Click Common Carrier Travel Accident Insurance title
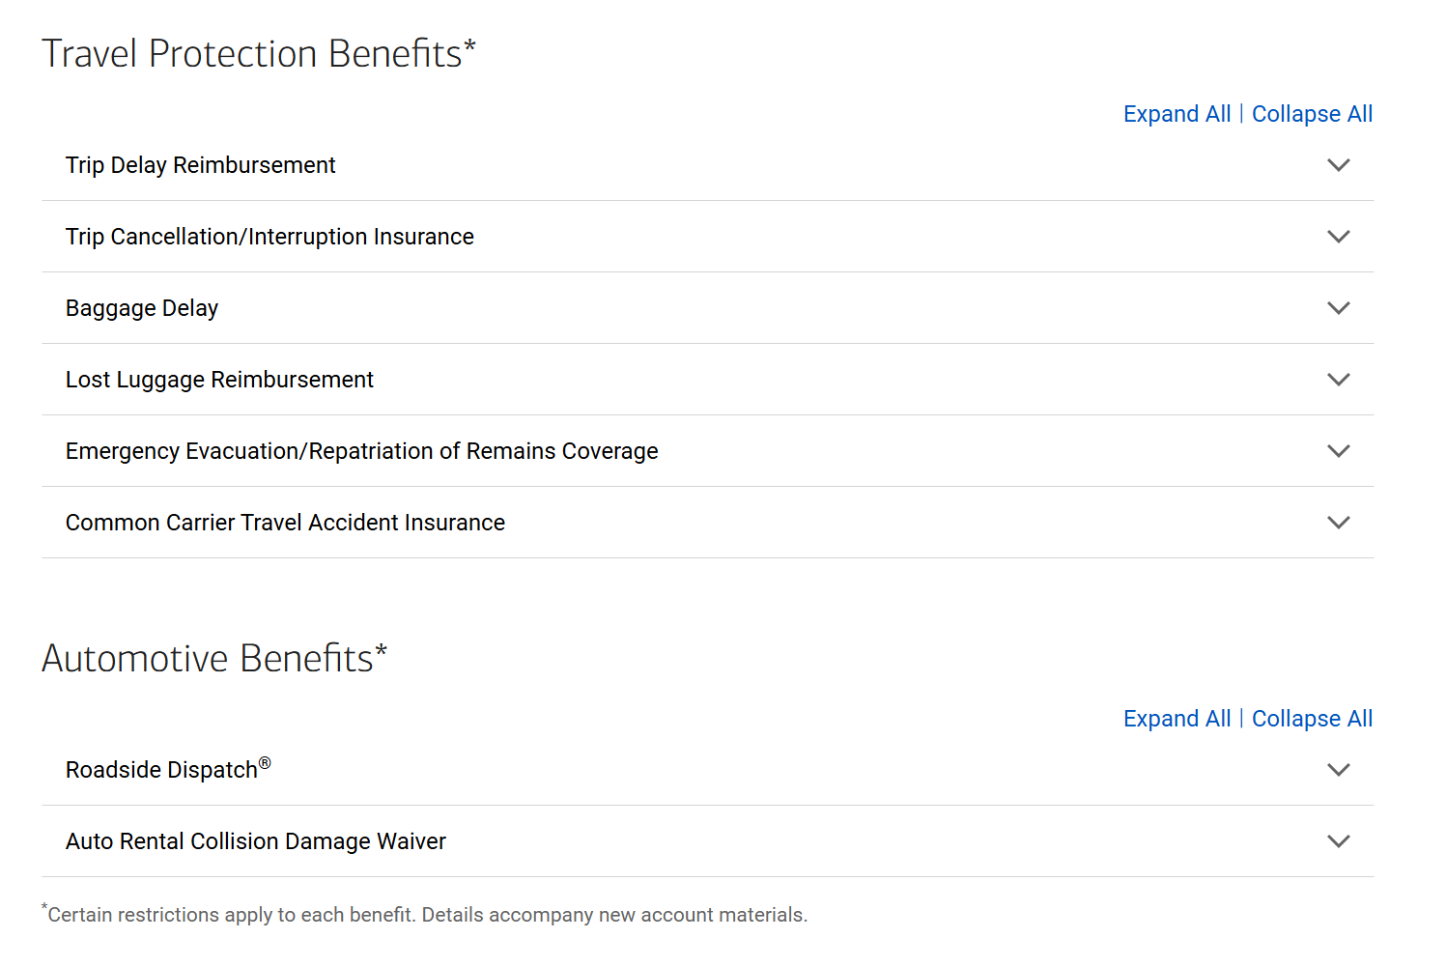The image size is (1446, 967). (285, 523)
